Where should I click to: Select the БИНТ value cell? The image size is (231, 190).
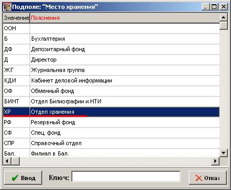[17, 101]
